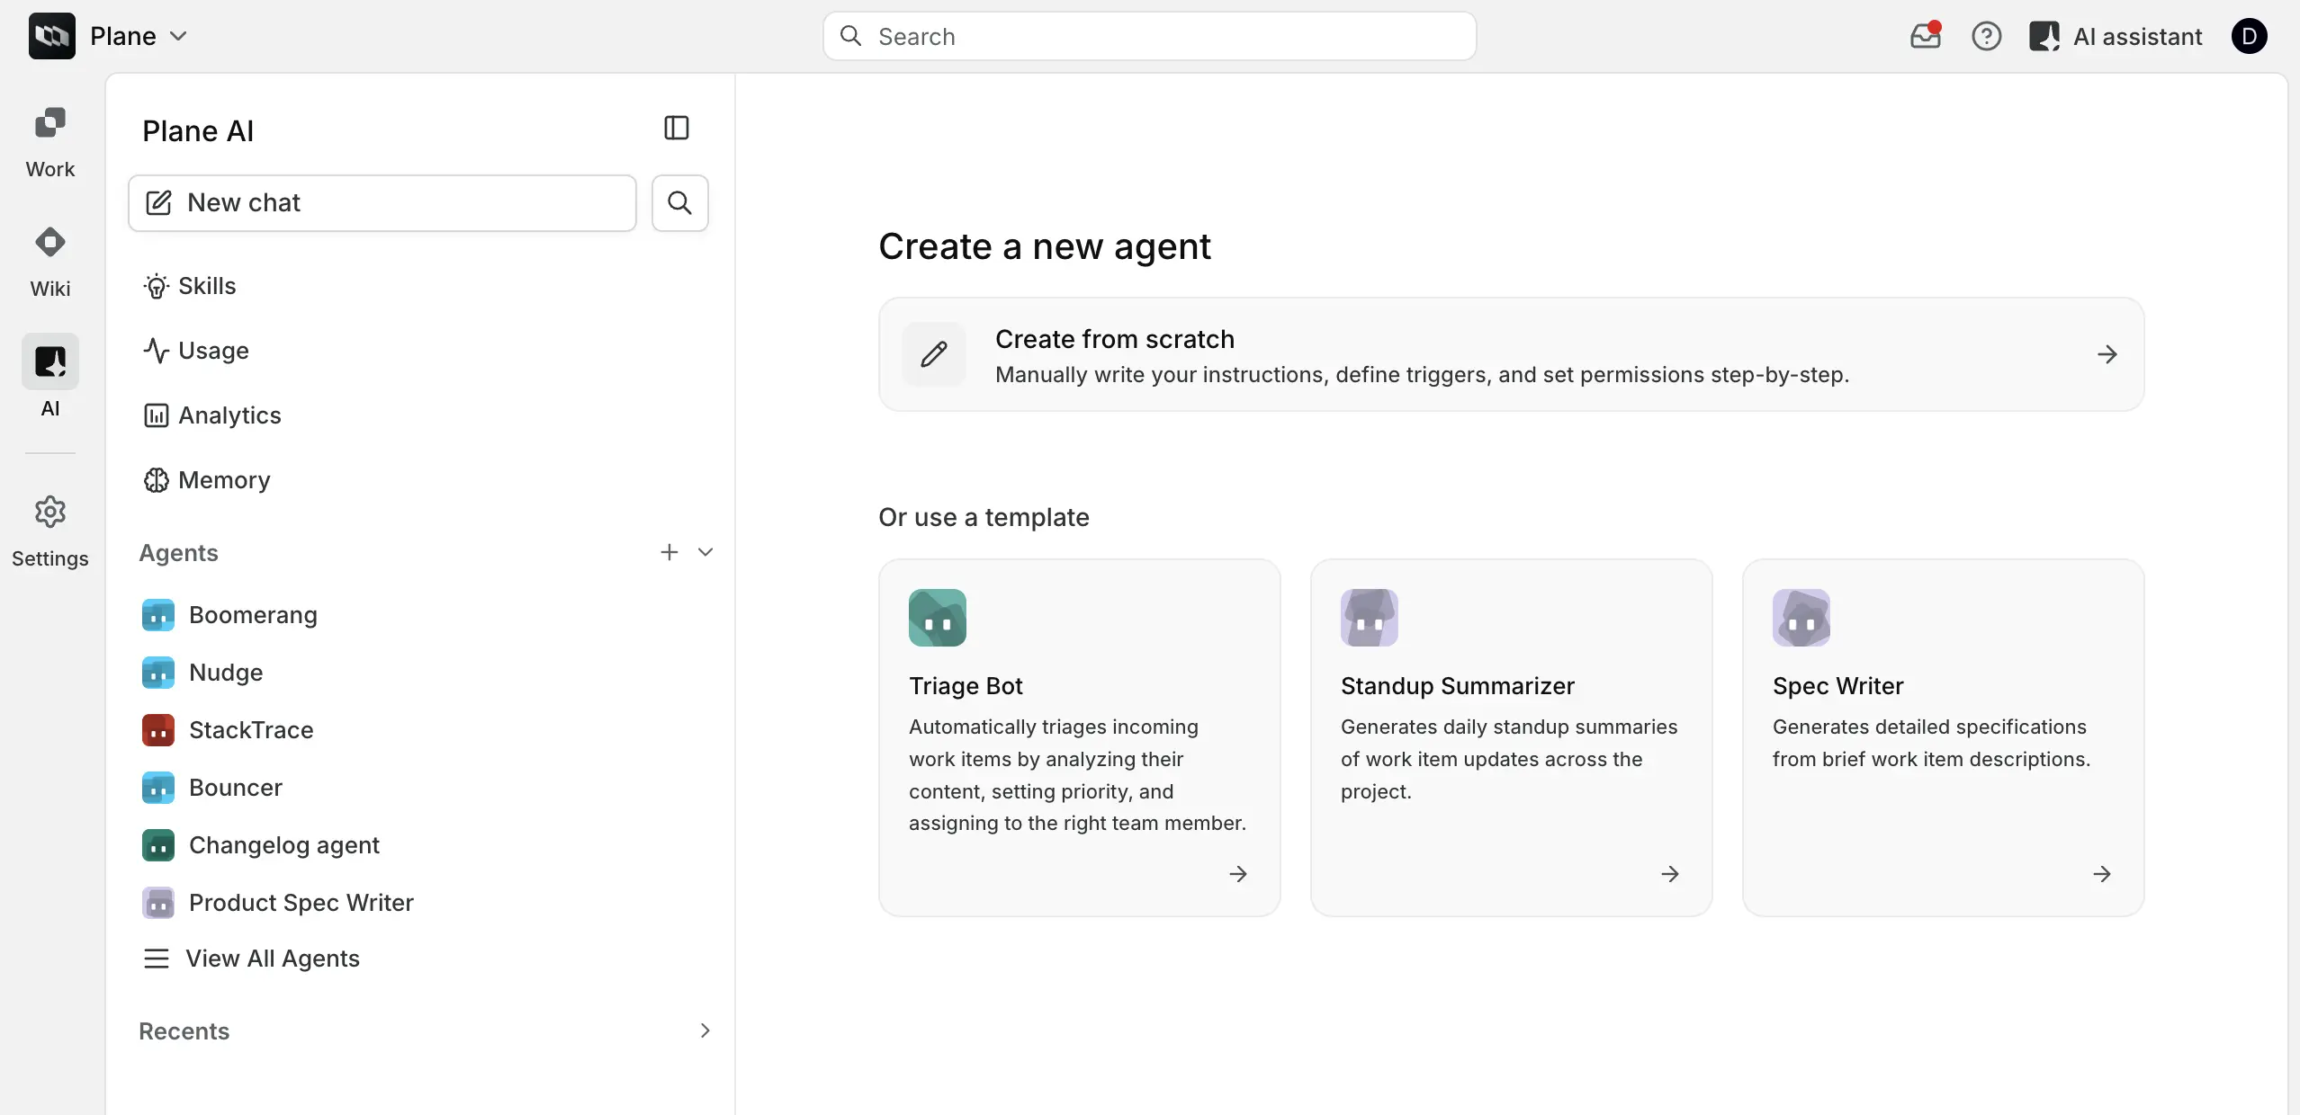
Task: Click the Triage Bot avatar icon
Action: [937, 618]
